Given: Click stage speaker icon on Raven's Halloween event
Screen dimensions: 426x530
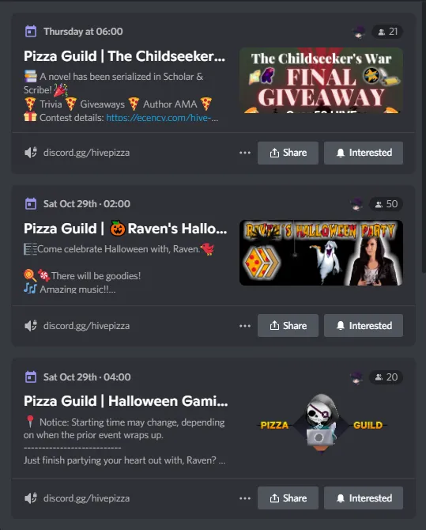Looking at the screenshot, I should pyautogui.click(x=31, y=325).
